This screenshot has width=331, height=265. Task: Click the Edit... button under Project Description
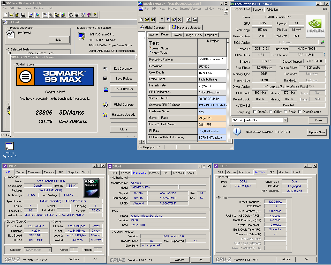59,40
